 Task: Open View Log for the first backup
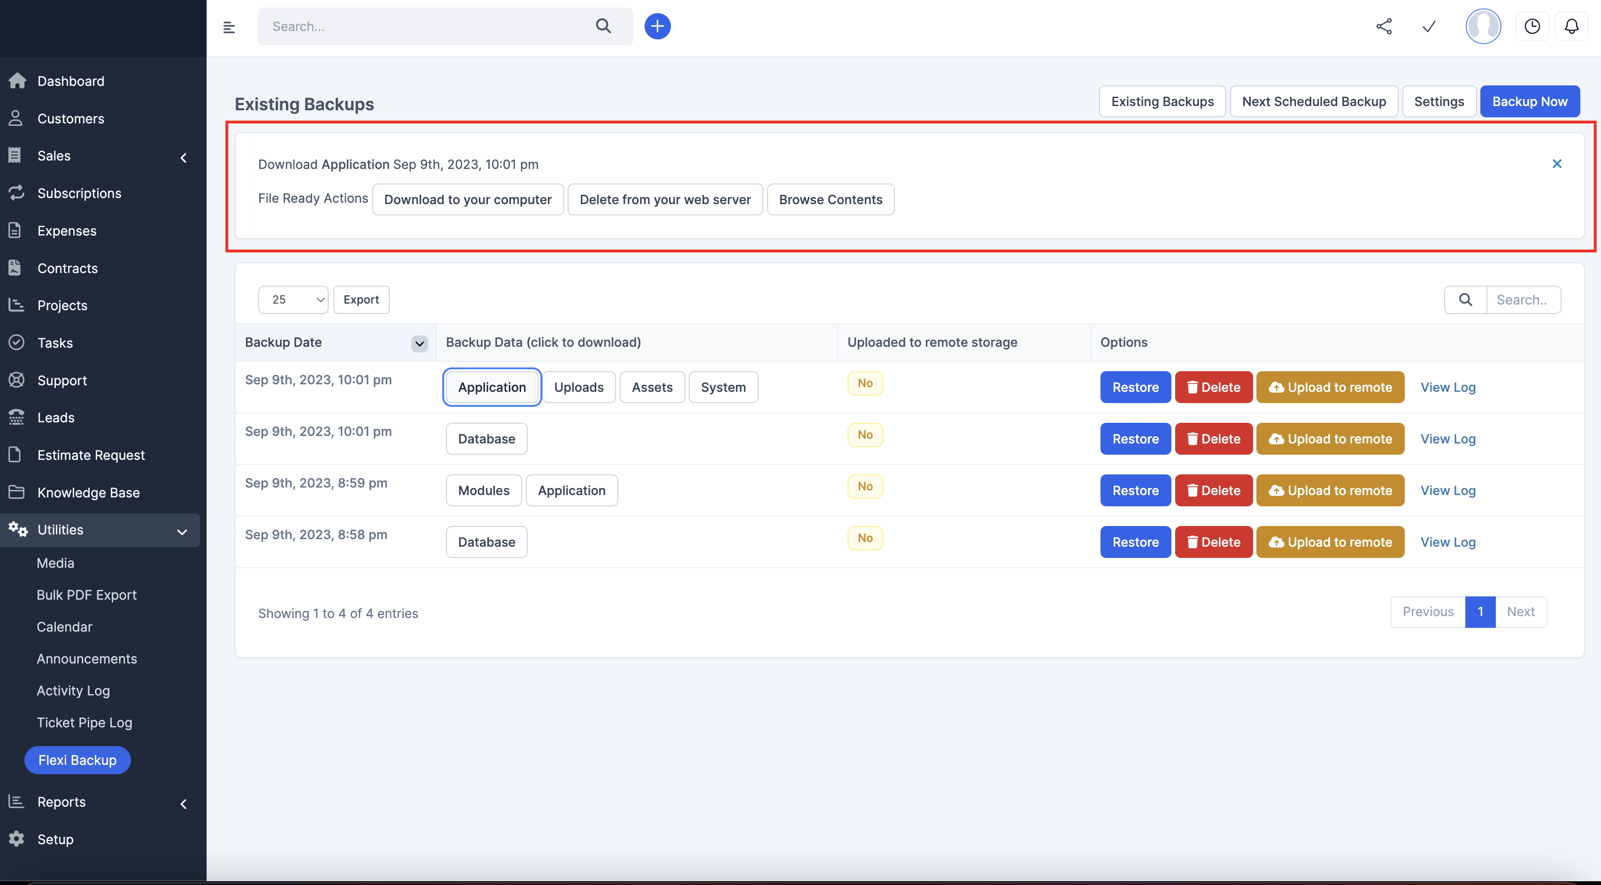[x=1448, y=387]
